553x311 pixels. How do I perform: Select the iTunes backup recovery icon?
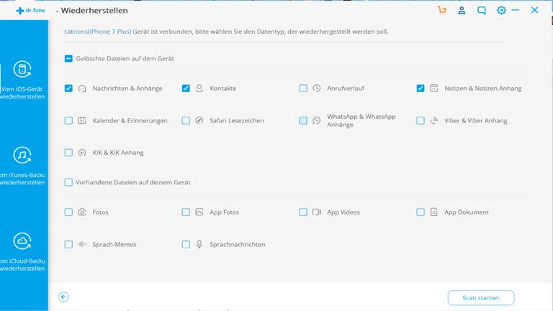pyautogui.click(x=23, y=155)
